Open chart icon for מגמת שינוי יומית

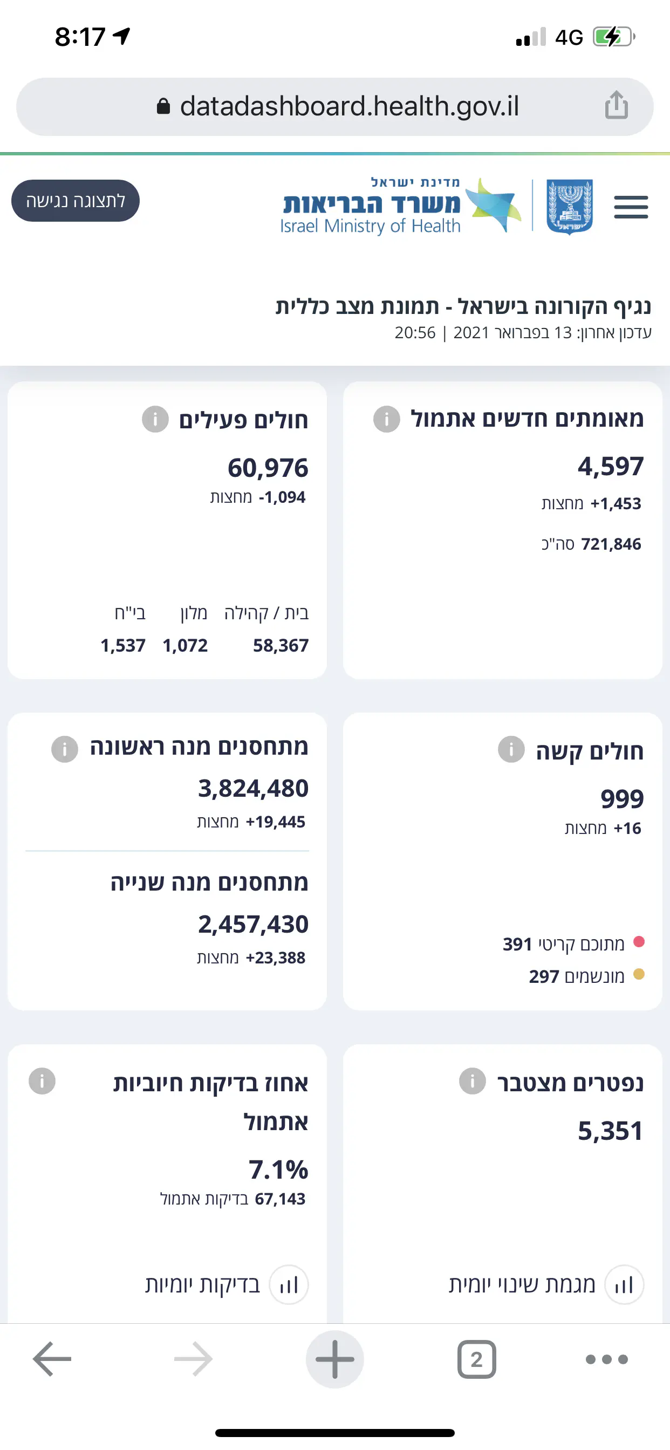pos(624,1285)
